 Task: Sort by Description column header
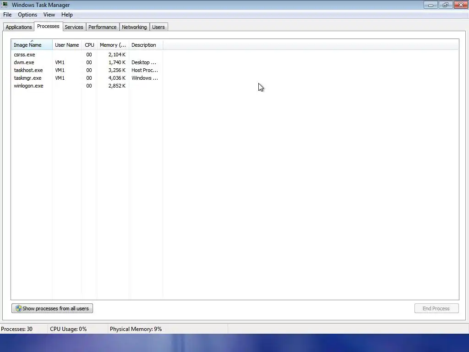tap(146, 45)
